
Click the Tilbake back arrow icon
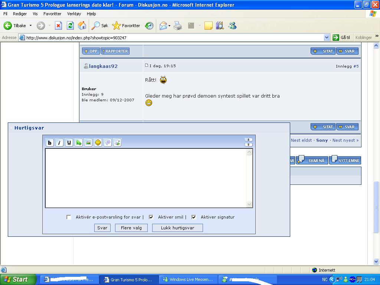pos(8,26)
